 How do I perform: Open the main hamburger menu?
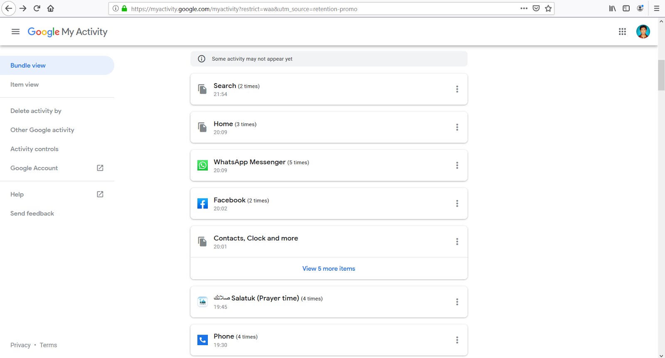15,32
